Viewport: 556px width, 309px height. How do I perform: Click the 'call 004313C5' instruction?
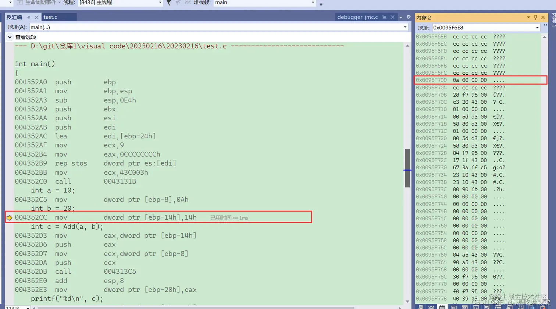(75, 271)
